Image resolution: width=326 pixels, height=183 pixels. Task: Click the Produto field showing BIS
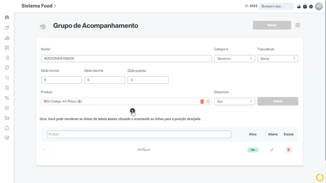(126, 101)
